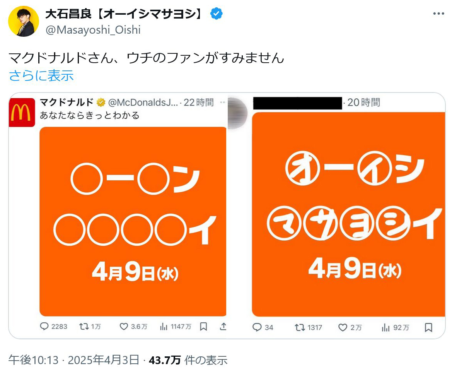Viewport: 452px width, 373px height.
Task: Open the McDonald's logo avatar
Action: [x=22, y=112]
